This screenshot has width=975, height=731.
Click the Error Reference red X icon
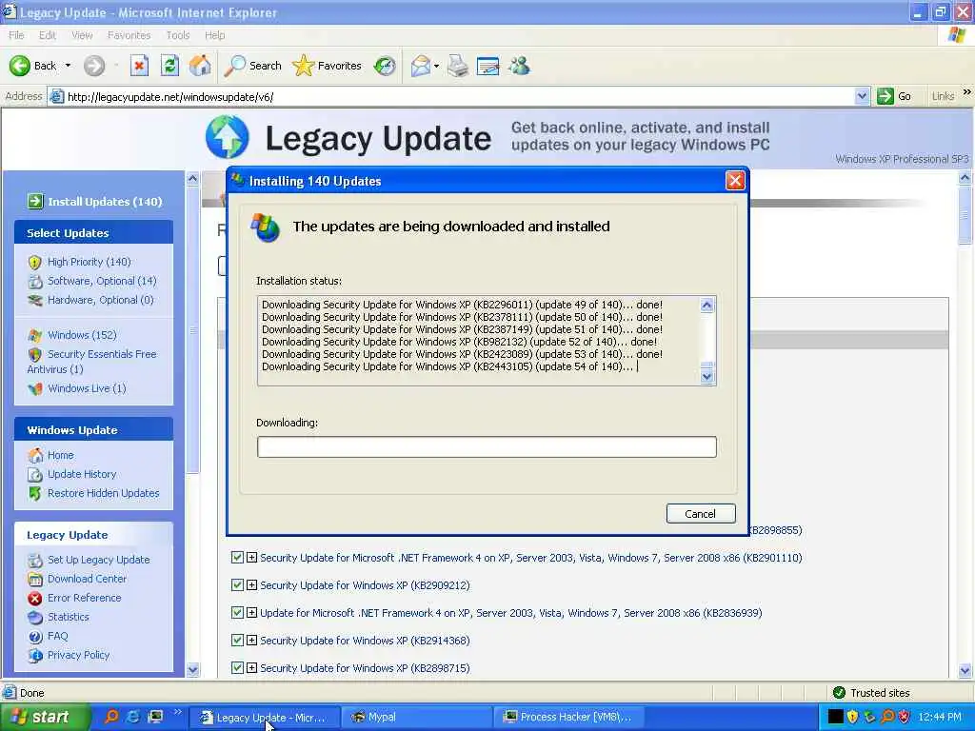pos(35,598)
